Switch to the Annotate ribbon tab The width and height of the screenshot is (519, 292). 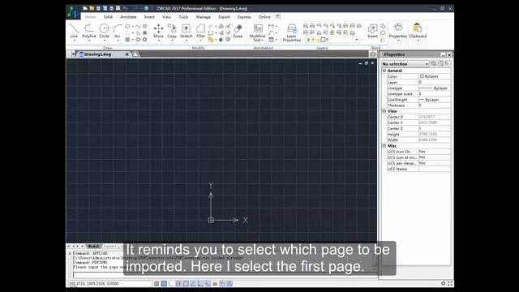(x=128, y=17)
